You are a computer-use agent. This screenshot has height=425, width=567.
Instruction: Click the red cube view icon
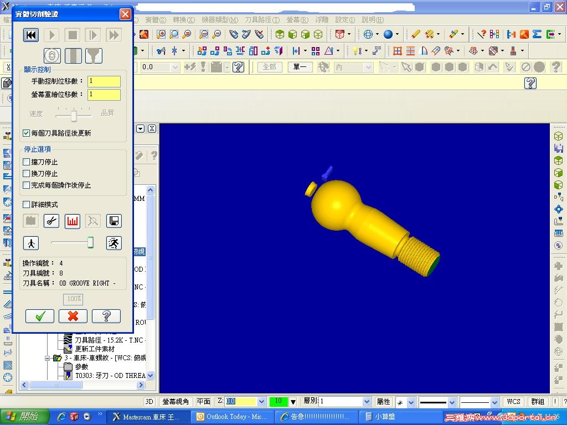click(x=339, y=34)
